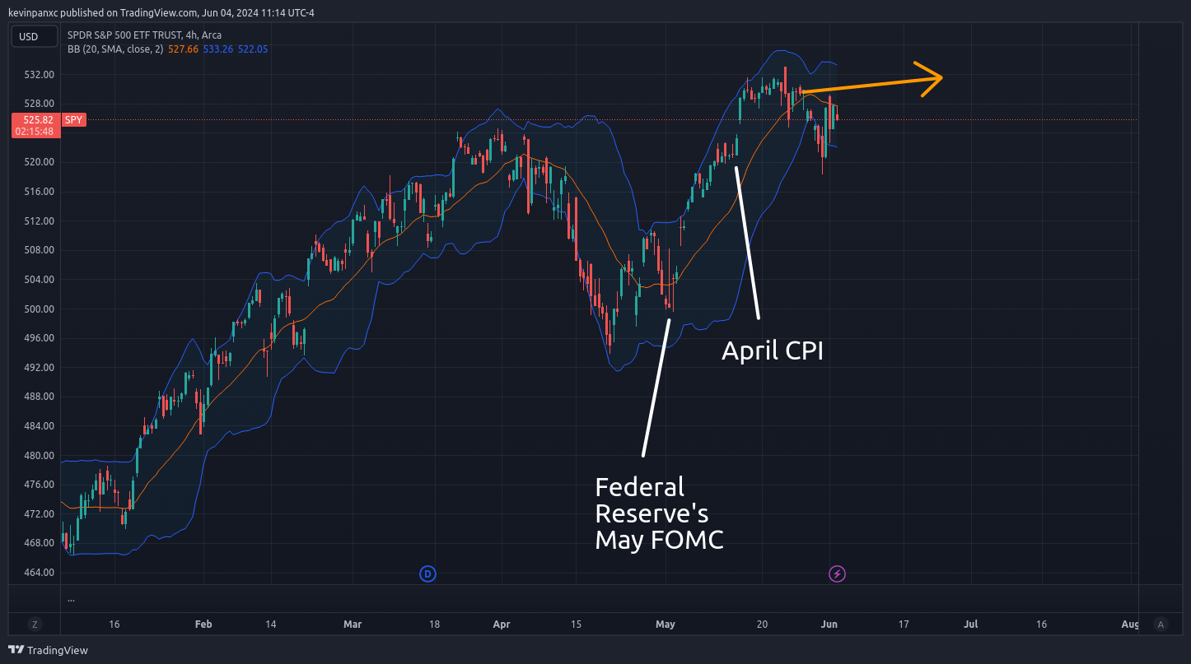Click the 464.00 price axis label
Screen dimensions: 1191x664
click(x=40, y=573)
